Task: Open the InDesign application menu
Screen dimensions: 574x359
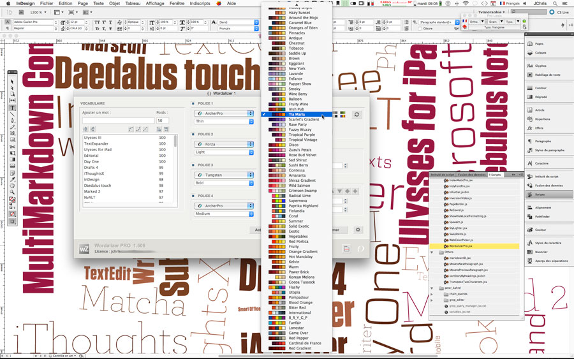Action: click(x=26, y=3)
